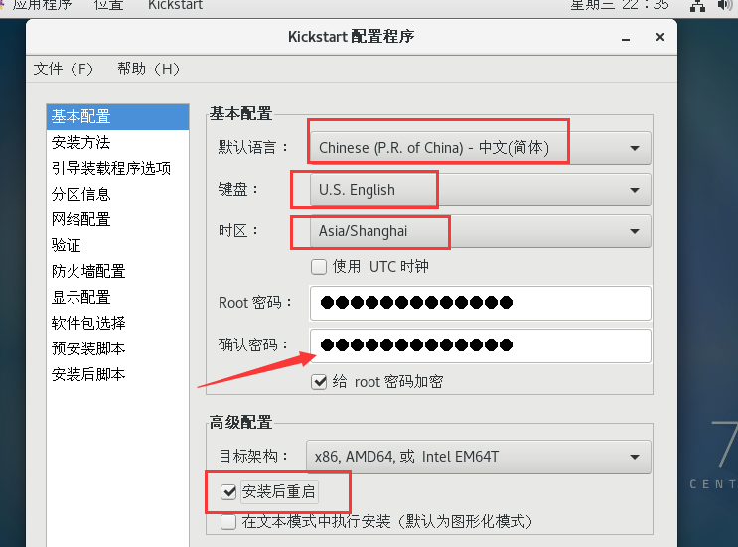
Task: Open the 帮助 (H) menu
Action: 148,69
